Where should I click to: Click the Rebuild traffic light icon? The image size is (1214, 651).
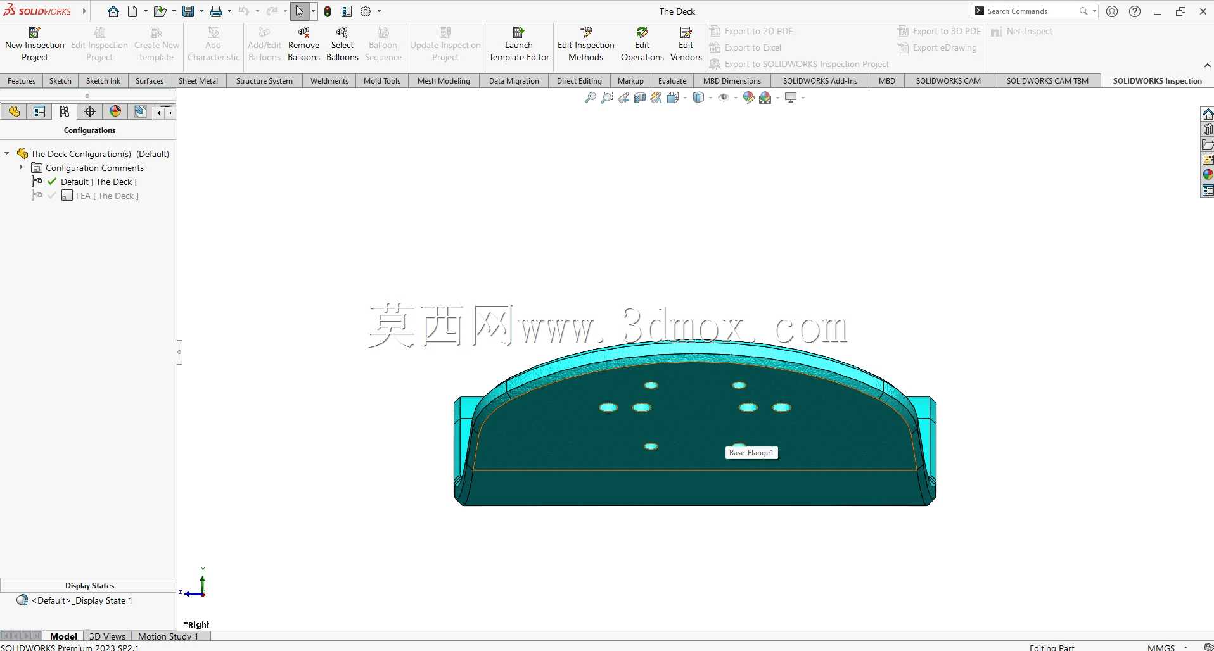328,11
